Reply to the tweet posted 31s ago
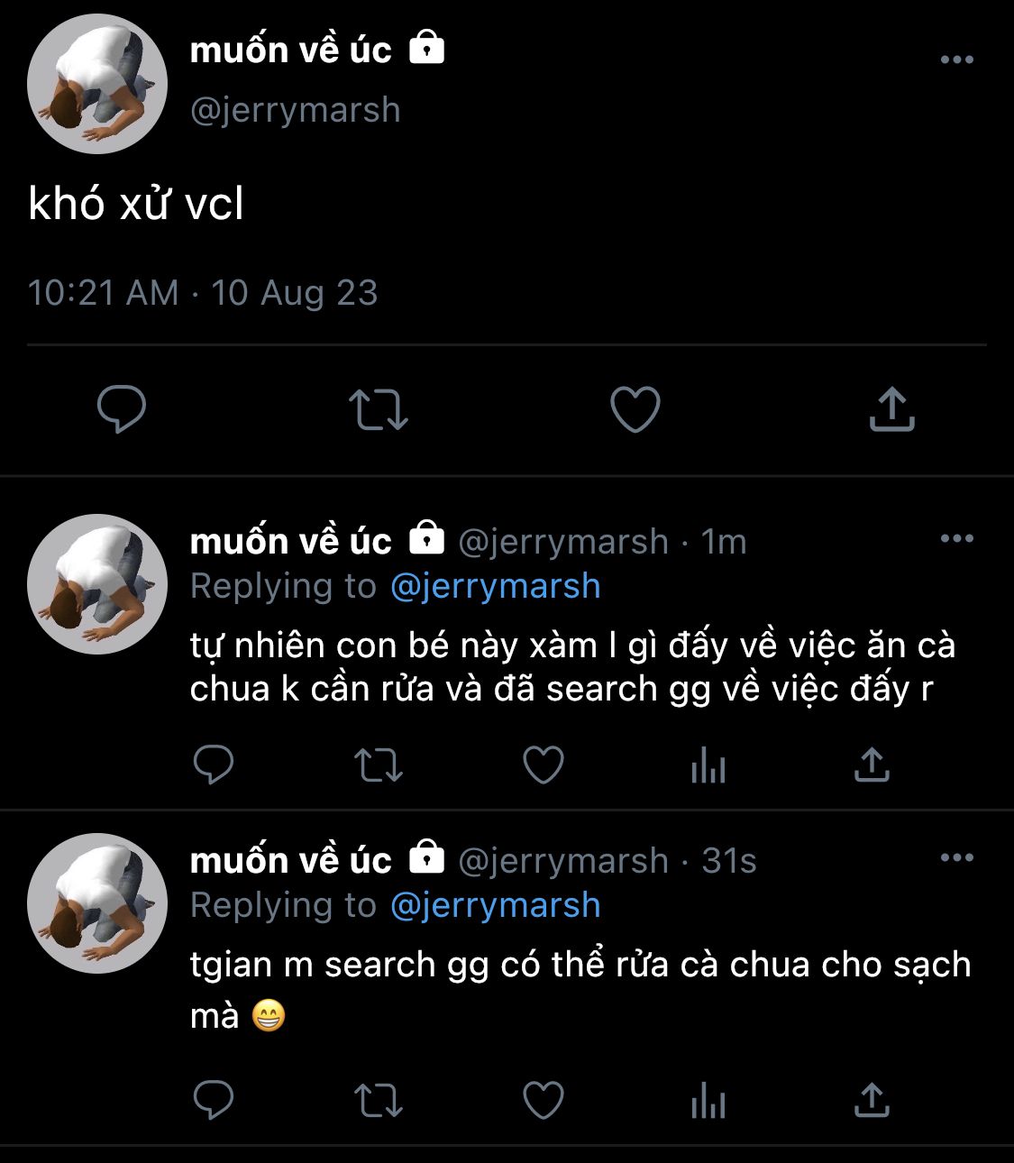The image size is (1014, 1163). 214,1101
